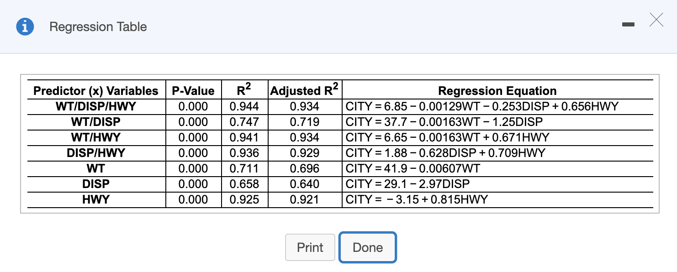677x272 pixels.
Task: Click the Regression Table dialog title
Action: pos(98,27)
